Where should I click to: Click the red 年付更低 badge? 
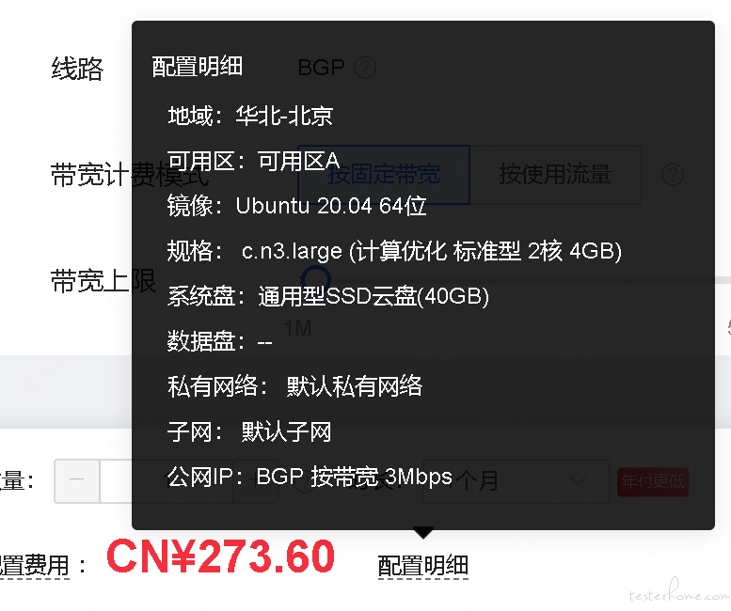653,481
